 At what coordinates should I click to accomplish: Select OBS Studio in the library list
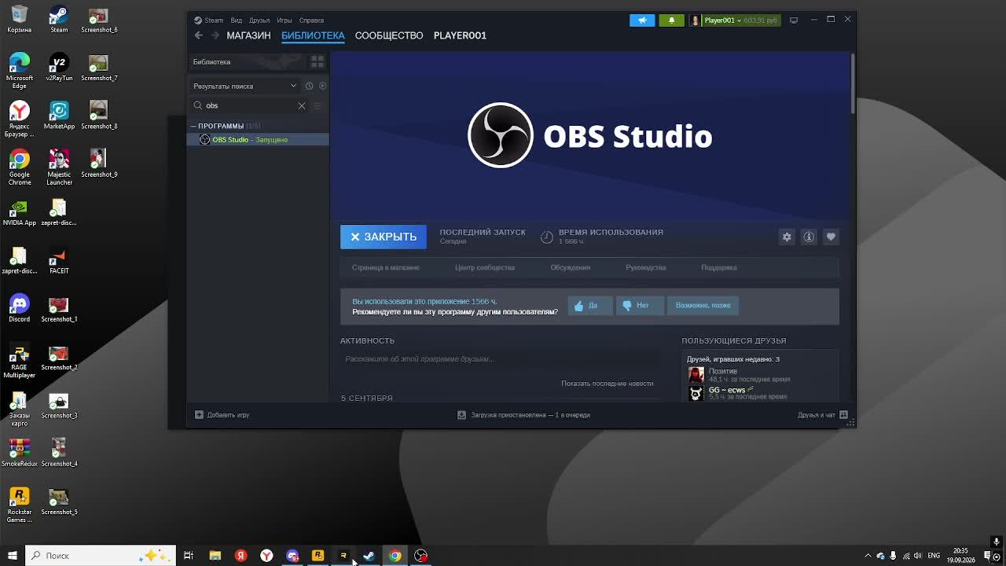(258, 140)
